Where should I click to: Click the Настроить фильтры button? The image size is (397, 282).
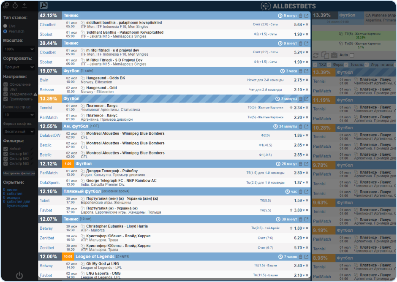click(19, 173)
